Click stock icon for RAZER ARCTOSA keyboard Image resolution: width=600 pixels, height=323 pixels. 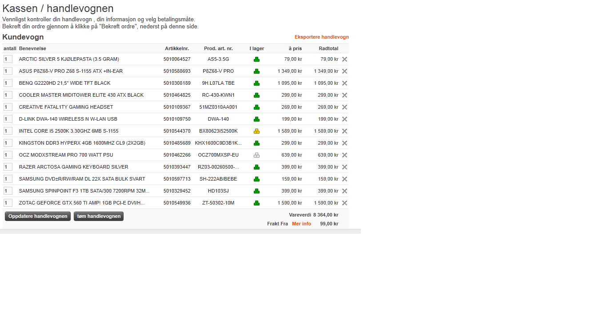(x=256, y=167)
